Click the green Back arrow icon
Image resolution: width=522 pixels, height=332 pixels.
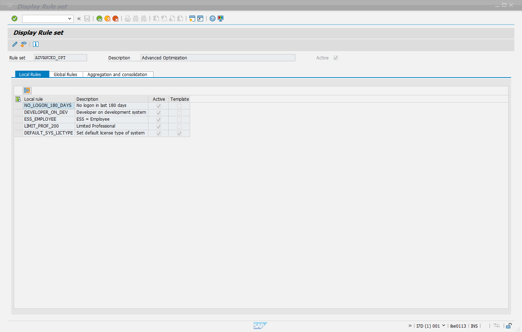point(99,18)
